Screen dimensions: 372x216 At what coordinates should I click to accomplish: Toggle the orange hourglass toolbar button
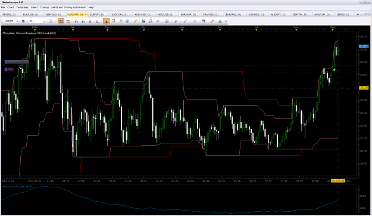point(107,21)
